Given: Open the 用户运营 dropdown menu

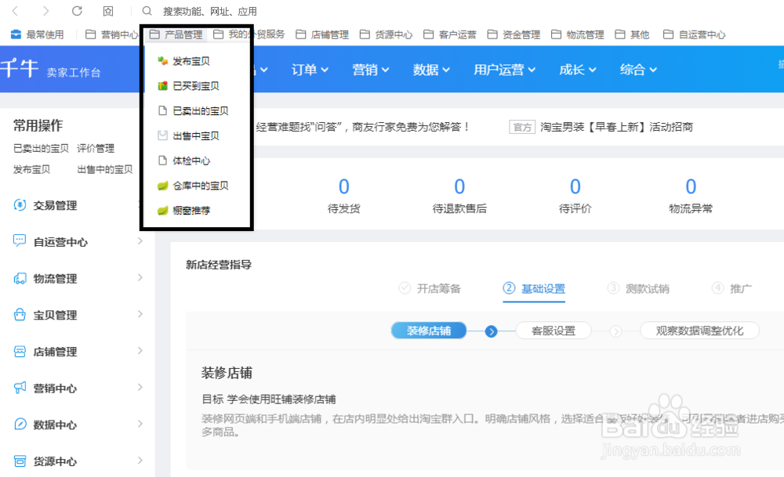Looking at the screenshot, I should pos(503,70).
